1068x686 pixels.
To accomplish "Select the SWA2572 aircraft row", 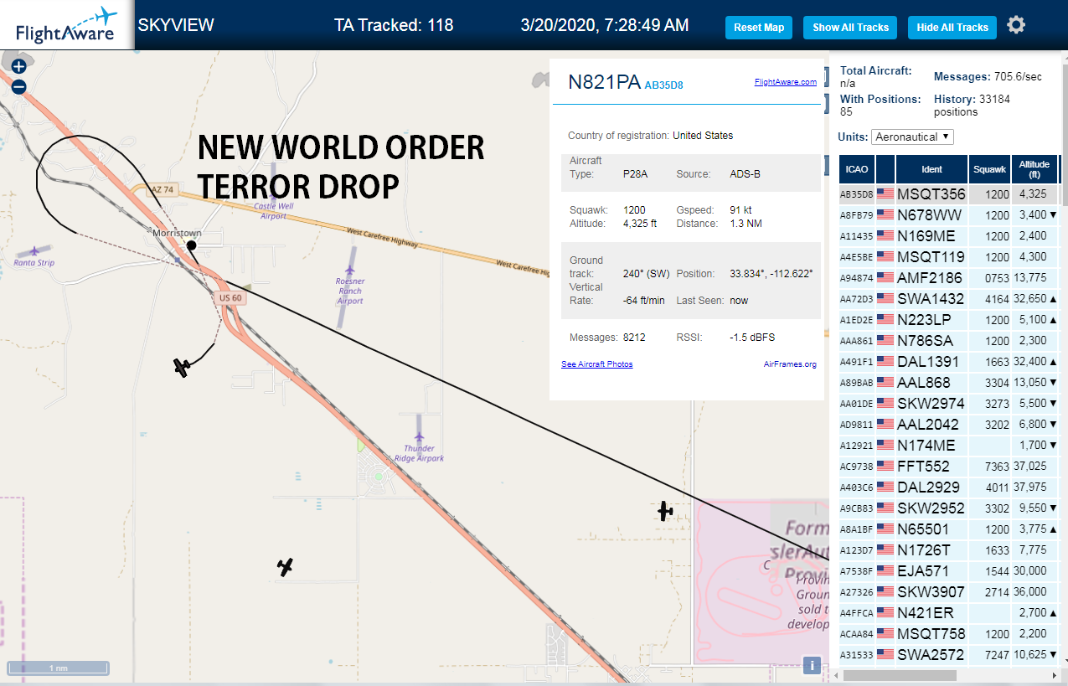I will coord(950,654).
